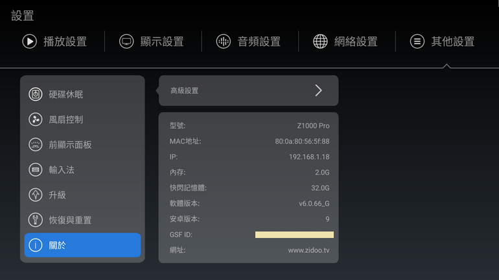This screenshot has width=499, height=280.
Task: Click the 安卓版本 value 9
Action: [327, 219]
